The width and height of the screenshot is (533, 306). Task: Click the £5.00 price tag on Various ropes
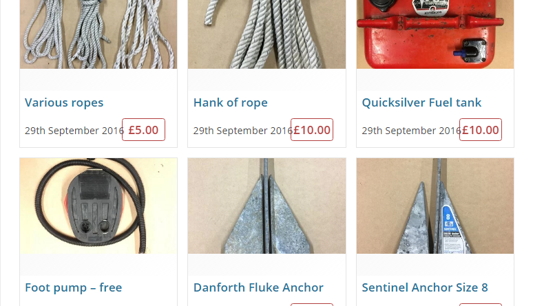(143, 130)
